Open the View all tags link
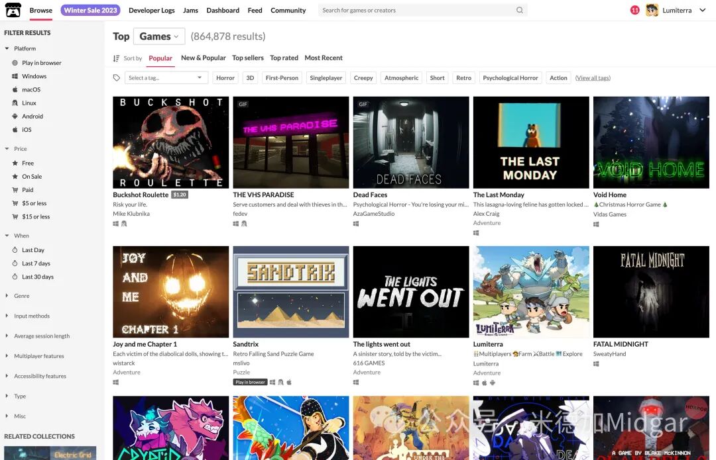716x460 pixels. 593,78
